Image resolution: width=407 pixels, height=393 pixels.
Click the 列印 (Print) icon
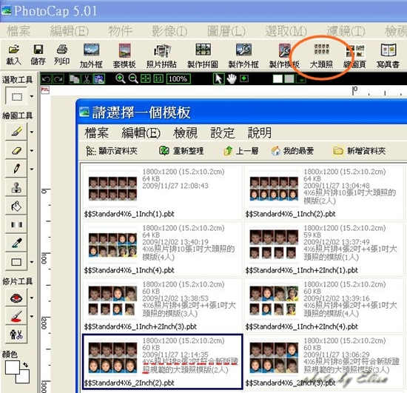pos(61,55)
